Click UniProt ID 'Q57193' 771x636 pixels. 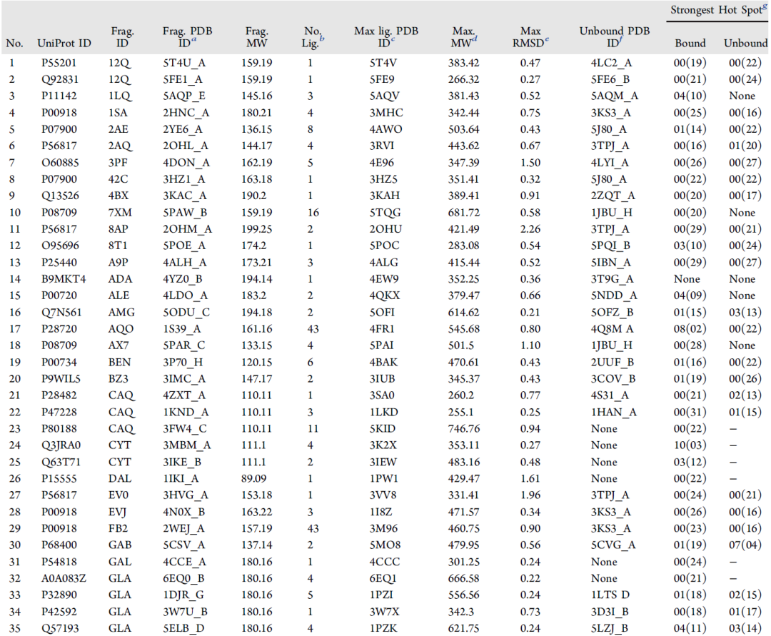click(59, 629)
